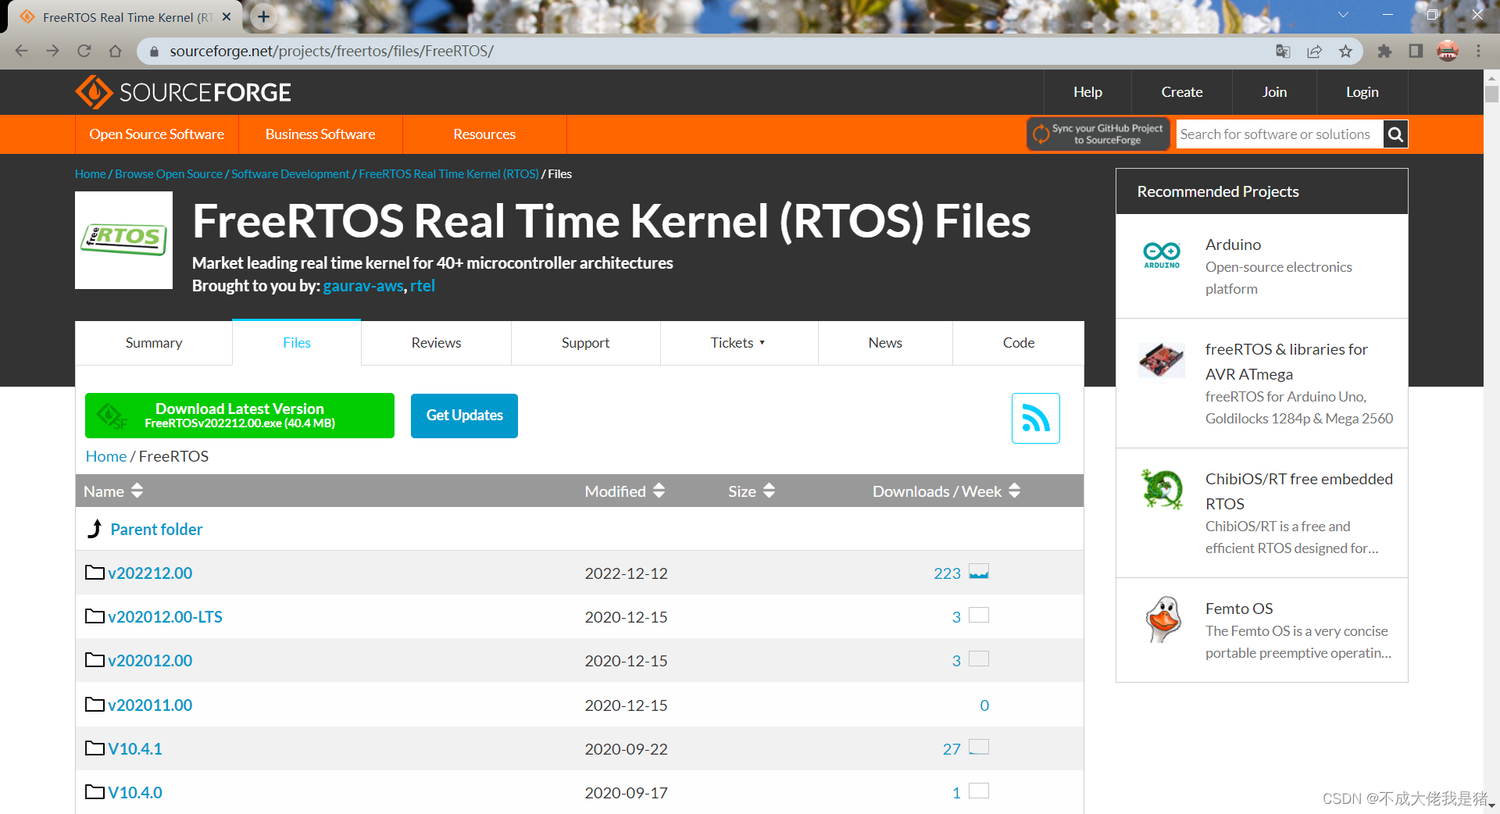Screen dimensions: 1500x814
Task: Go to the News tab
Action: (885, 343)
